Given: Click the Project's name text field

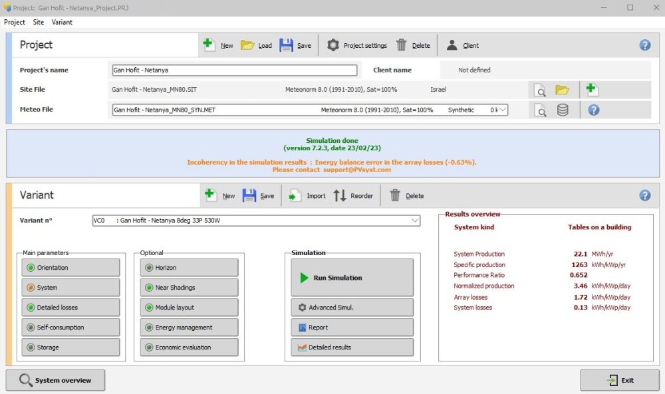Looking at the screenshot, I should [234, 70].
